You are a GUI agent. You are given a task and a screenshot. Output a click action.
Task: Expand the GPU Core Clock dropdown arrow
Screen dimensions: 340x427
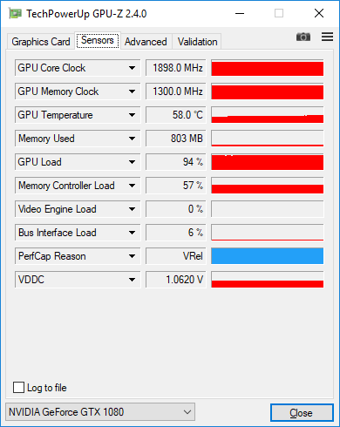132,68
